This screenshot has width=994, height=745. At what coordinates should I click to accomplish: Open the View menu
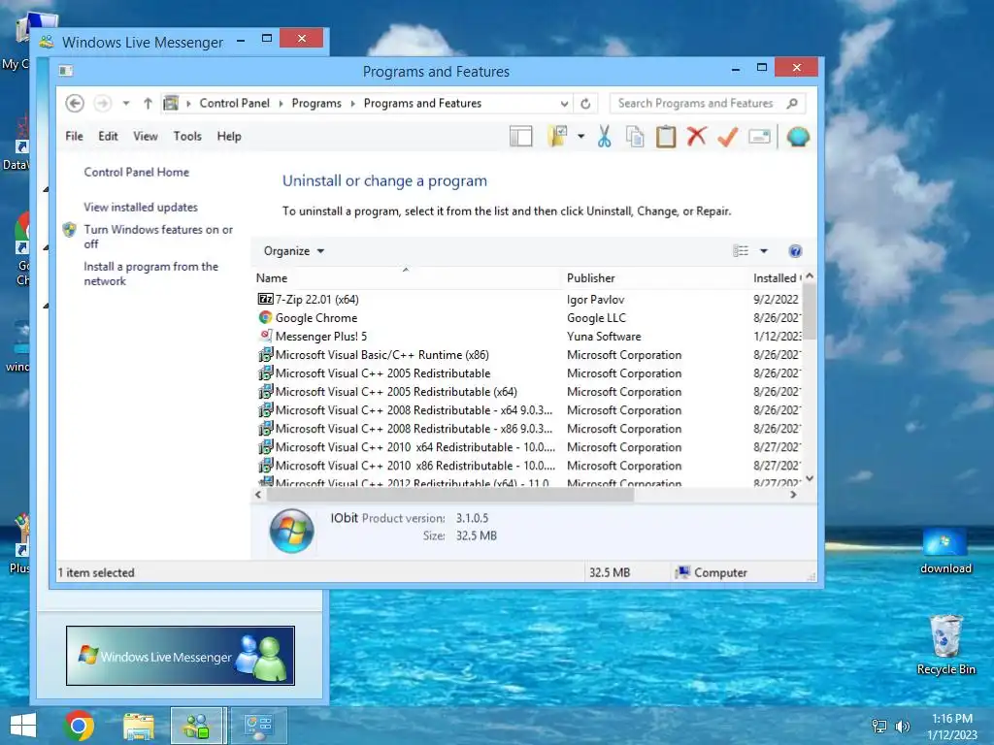point(146,136)
